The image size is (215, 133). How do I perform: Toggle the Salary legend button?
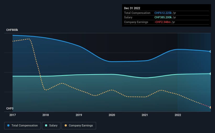coord(51,126)
